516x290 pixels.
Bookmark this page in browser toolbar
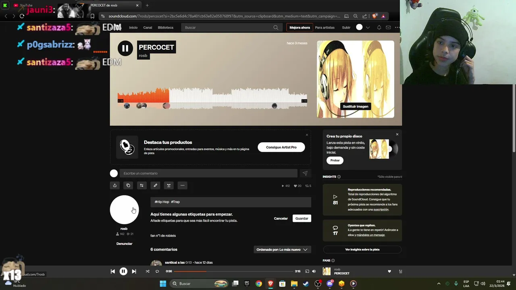[92, 16]
